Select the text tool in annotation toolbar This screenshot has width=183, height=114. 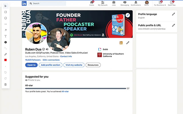pos(5,36)
